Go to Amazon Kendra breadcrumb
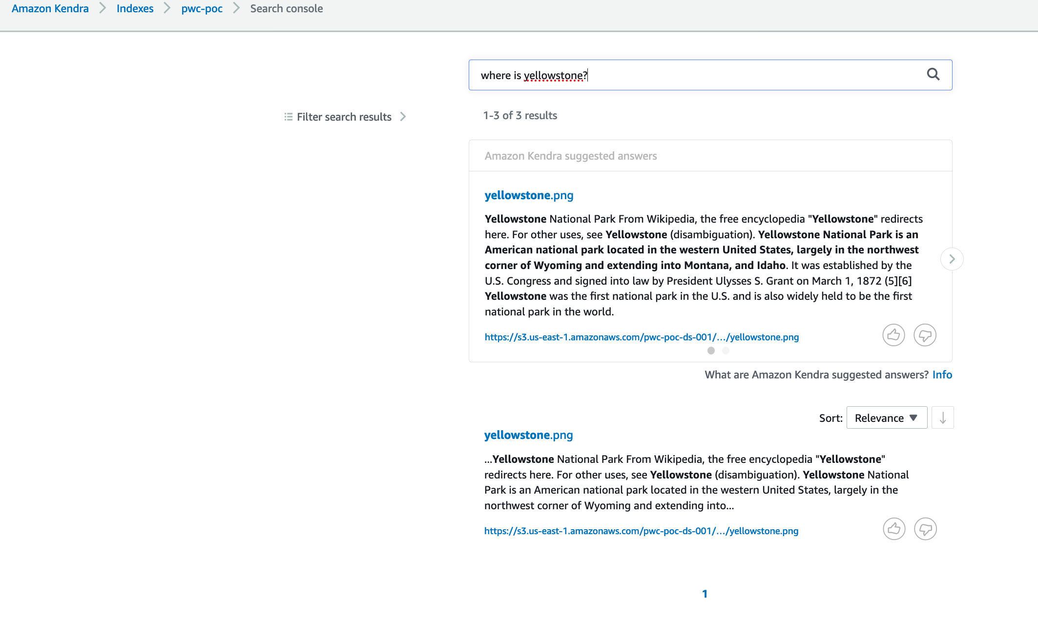 tap(50, 9)
